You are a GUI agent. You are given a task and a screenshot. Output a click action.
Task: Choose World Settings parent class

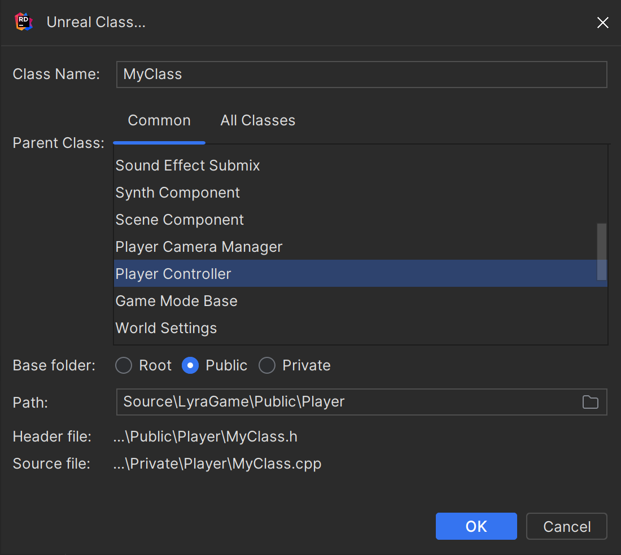tap(166, 328)
